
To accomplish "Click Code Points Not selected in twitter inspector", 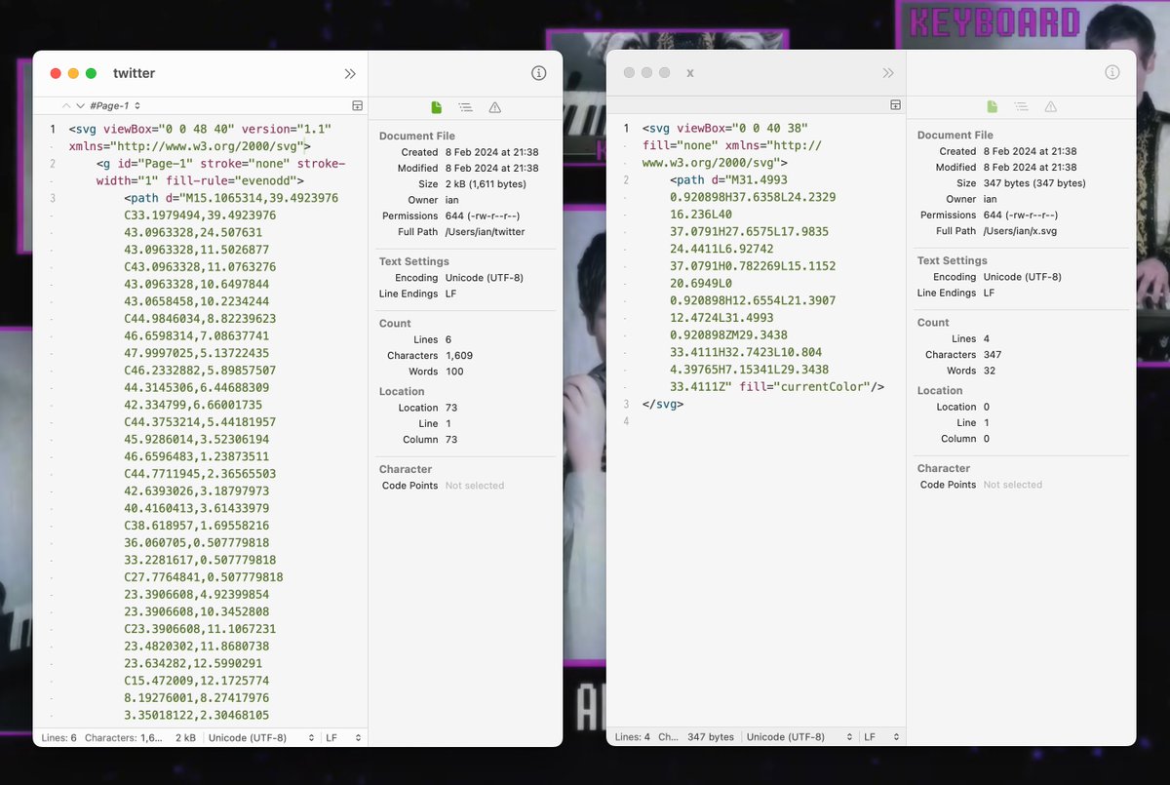I will tap(475, 486).
